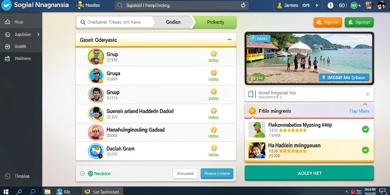Click the Hoted mingelad notification icon
390x195 pixels.
[252, 94]
